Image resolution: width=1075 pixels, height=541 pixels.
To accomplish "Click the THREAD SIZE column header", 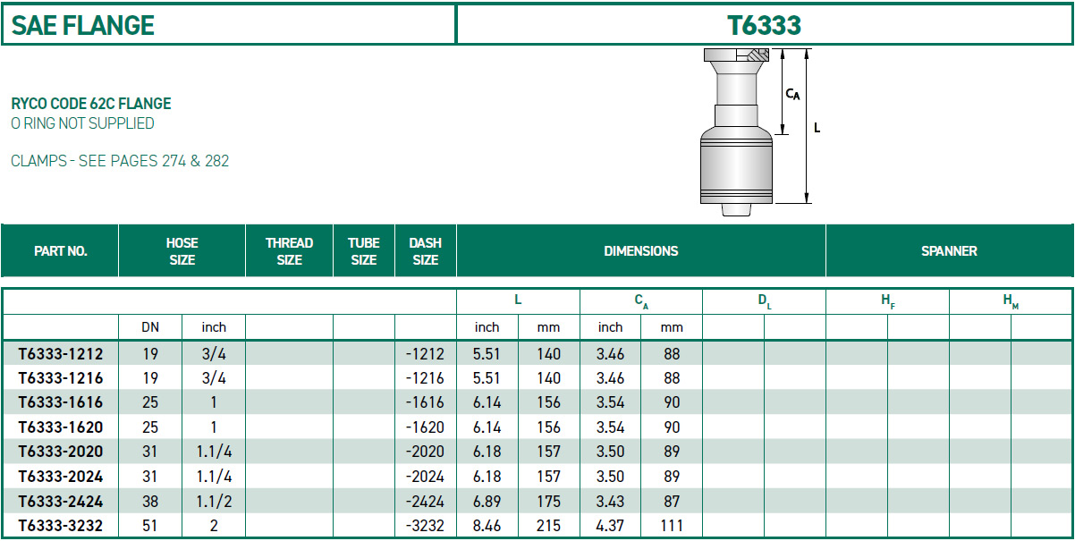I will (x=290, y=251).
